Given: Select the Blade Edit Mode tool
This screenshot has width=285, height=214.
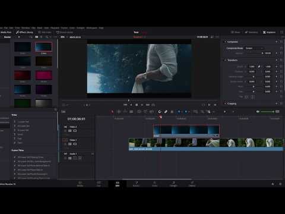Looking at the screenshot, I should (131, 112).
